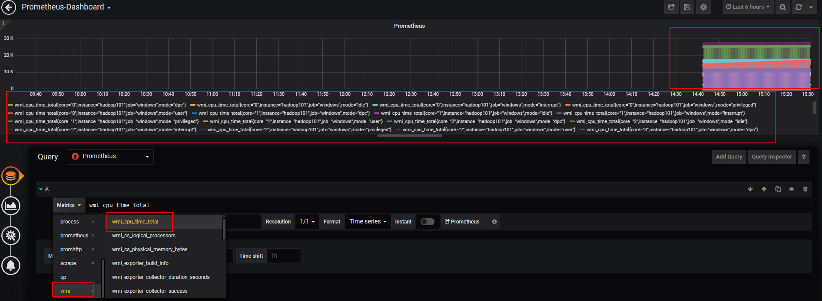Click the Add Query button
Screen dimensions: 822x301
pyautogui.click(x=729, y=157)
